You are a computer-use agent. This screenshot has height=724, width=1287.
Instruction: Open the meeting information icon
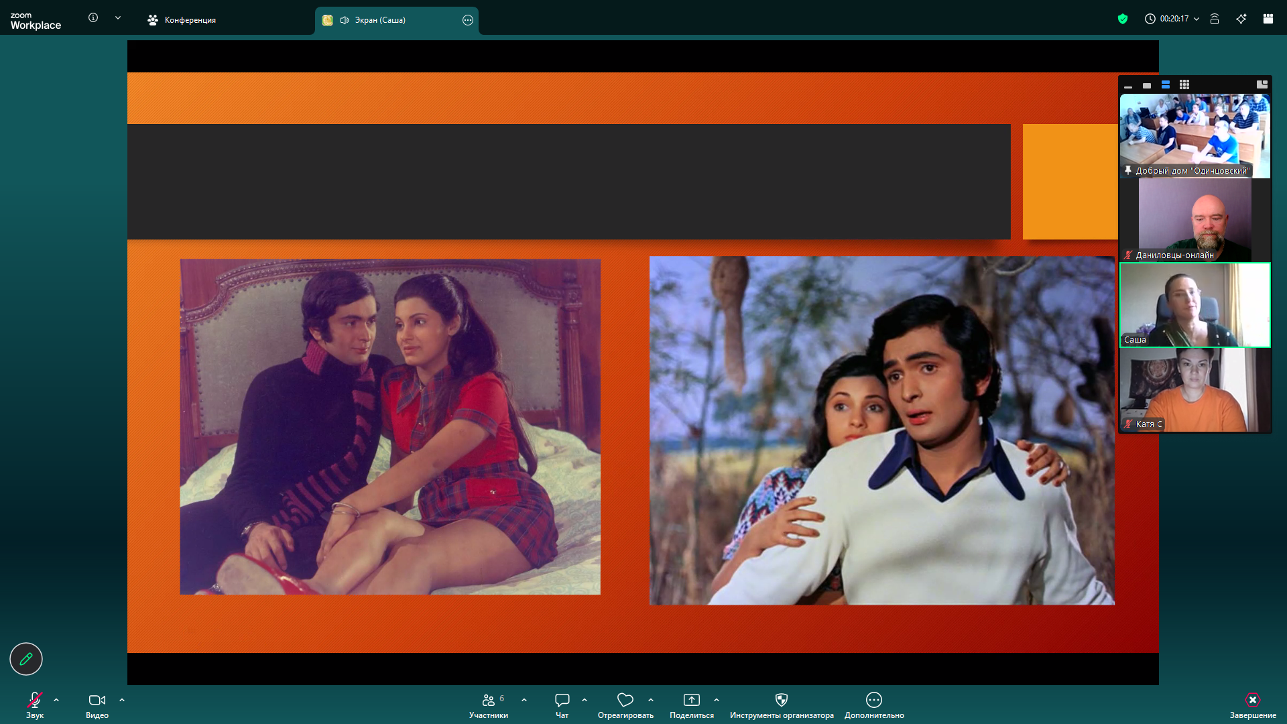[93, 18]
